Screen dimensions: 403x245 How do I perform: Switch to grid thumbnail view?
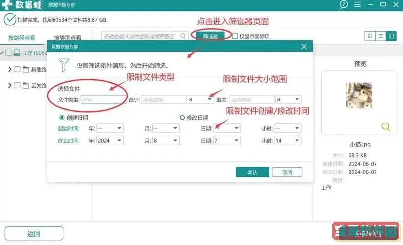coord(370,36)
